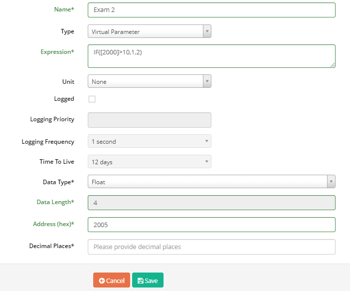350x291 pixels.
Task: Click the Address (hex) input field
Action: [x=211, y=225]
